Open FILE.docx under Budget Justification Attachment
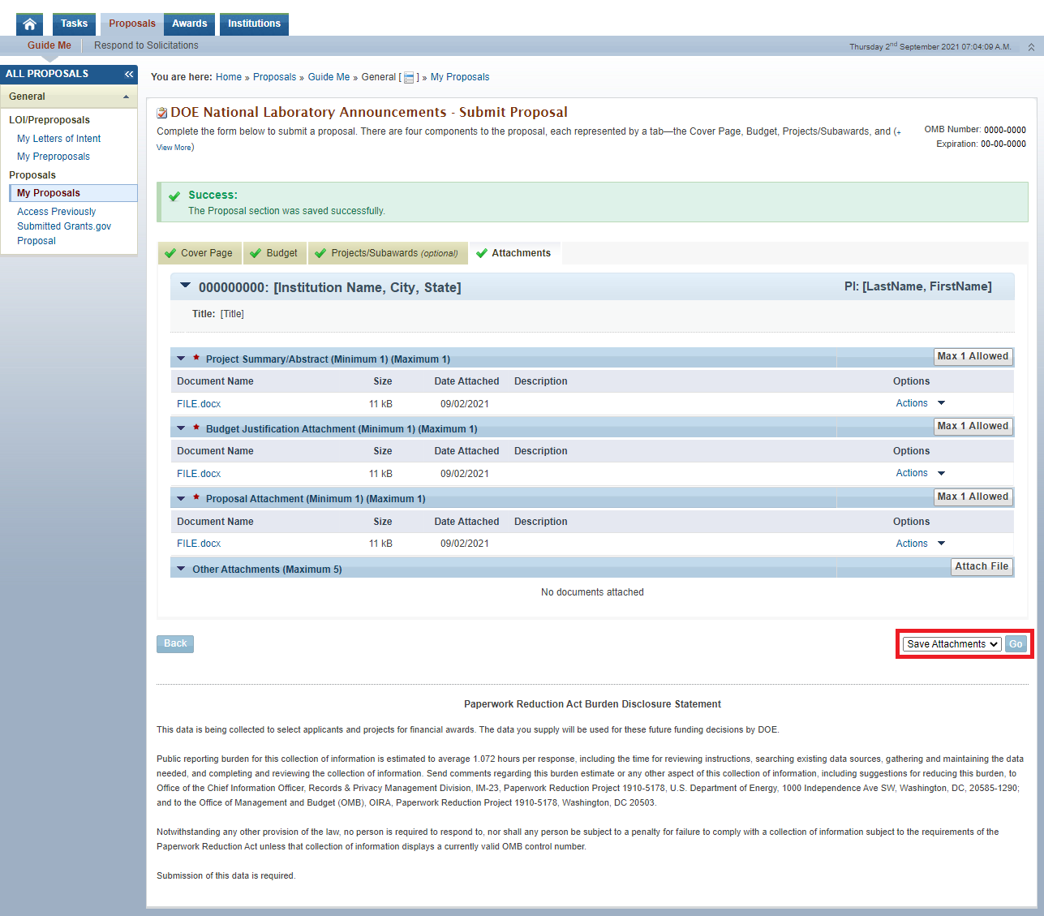Image resolution: width=1044 pixels, height=916 pixels. pyautogui.click(x=199, y=474)
